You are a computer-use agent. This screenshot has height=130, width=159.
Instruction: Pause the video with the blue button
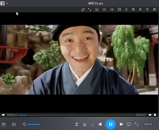point(111,124)
